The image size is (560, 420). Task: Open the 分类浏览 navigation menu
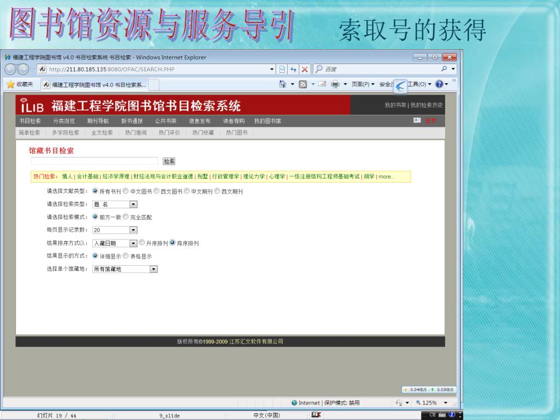coord(64,121)
